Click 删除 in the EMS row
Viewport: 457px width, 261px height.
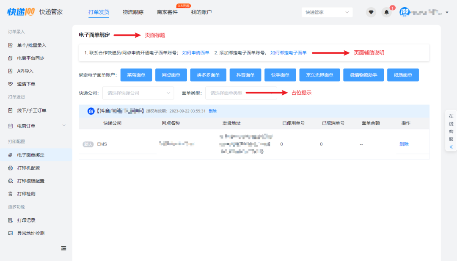404,144
